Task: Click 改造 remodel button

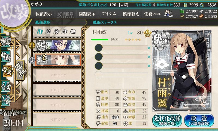Action: [x=199, y=120]
